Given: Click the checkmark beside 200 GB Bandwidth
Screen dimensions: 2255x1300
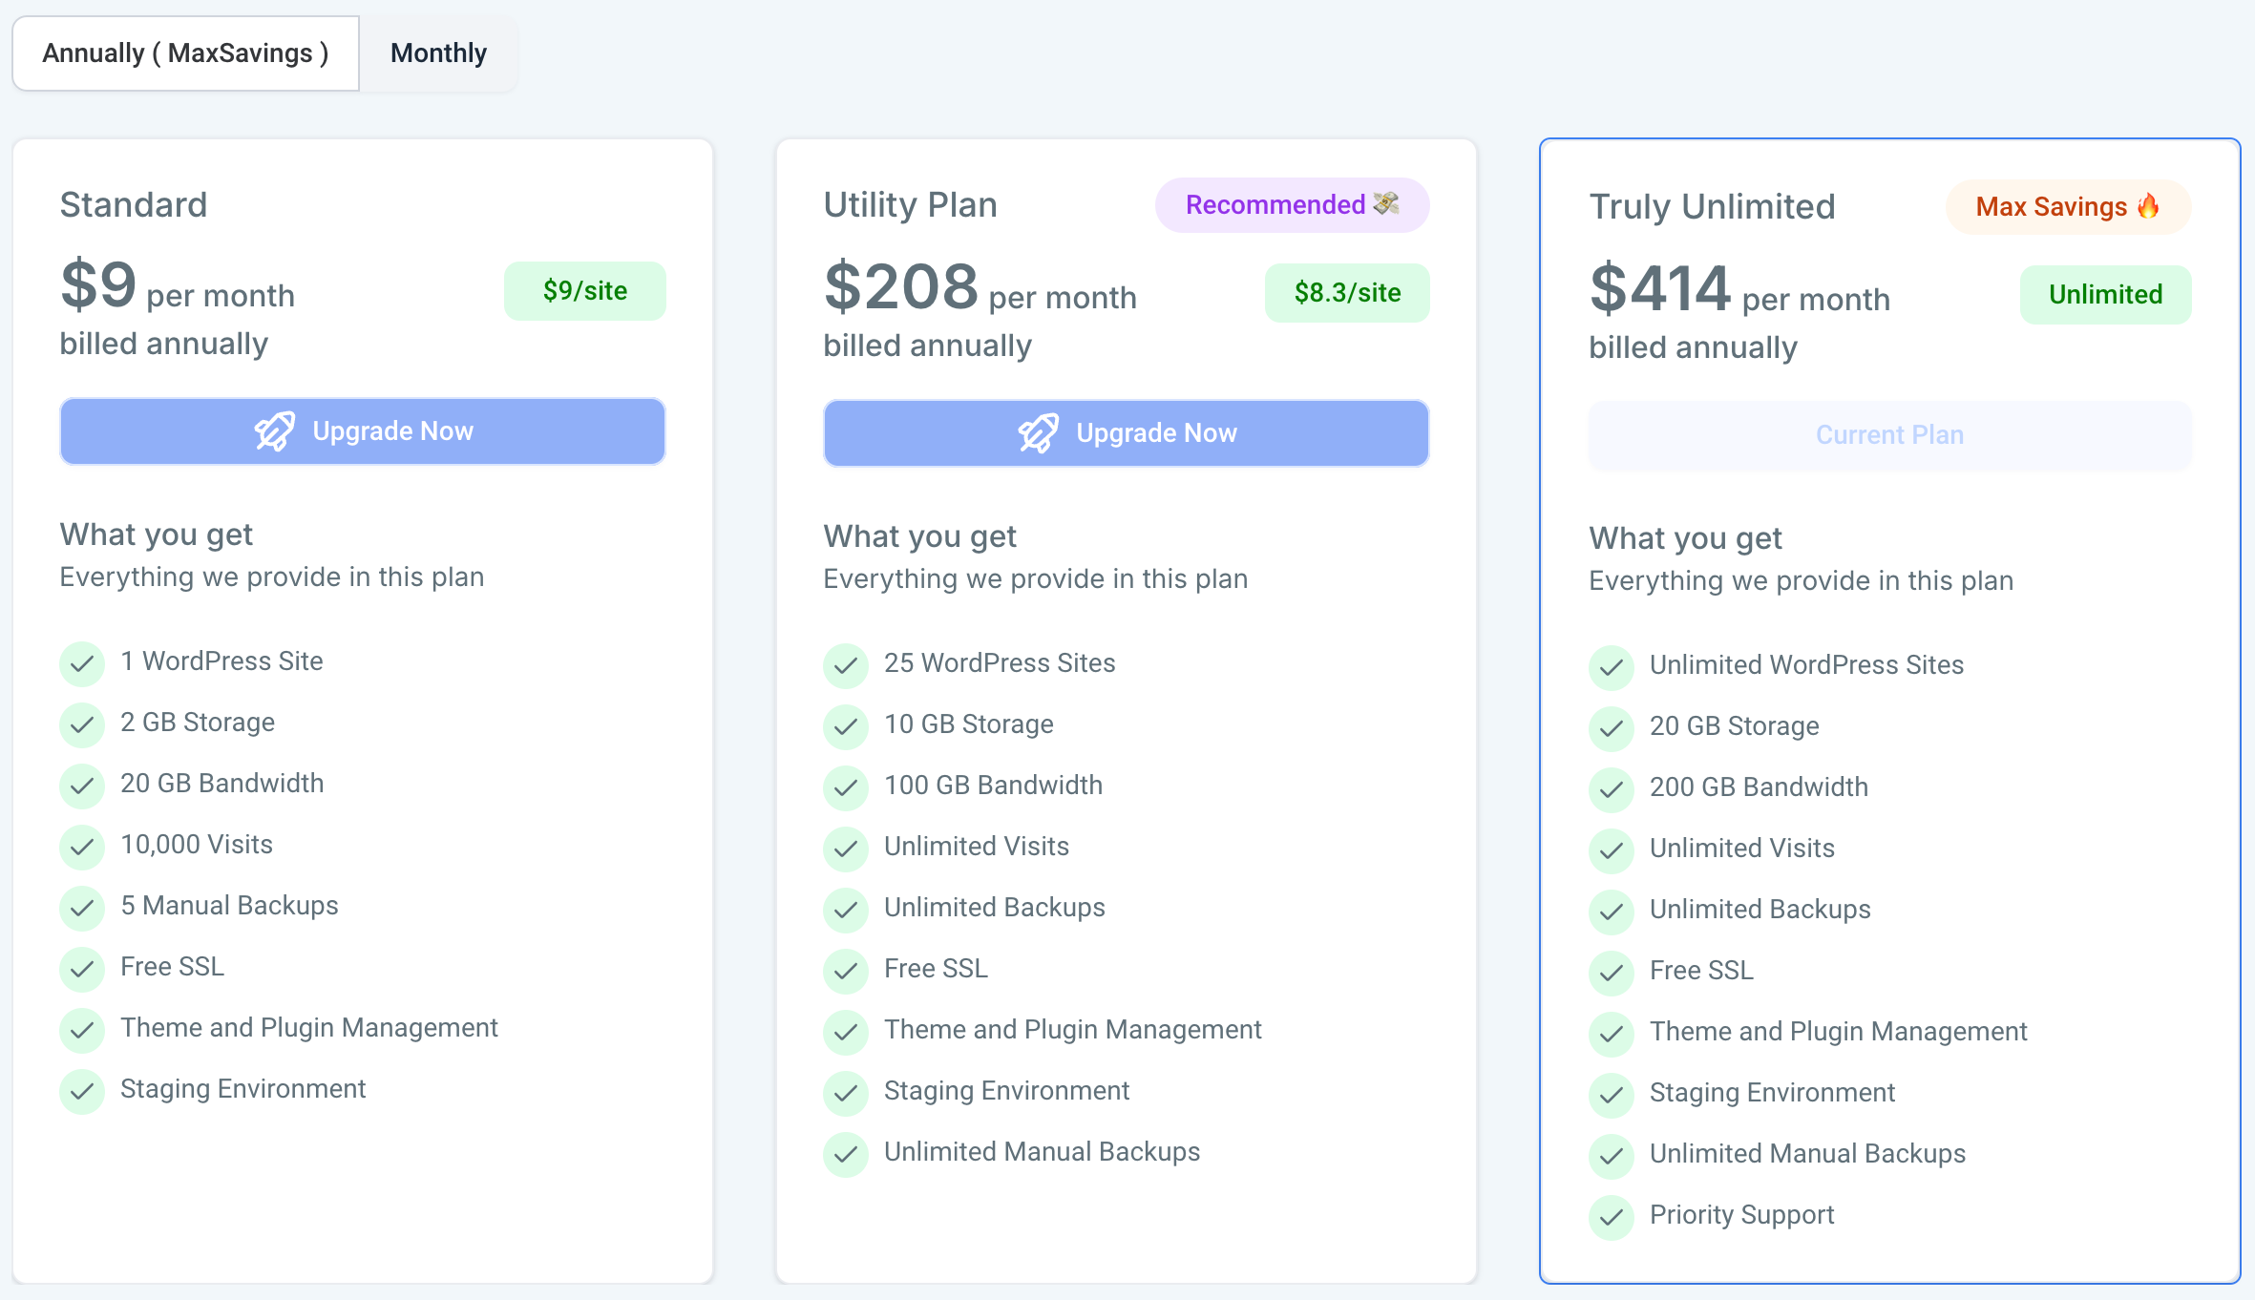Looking at the screenshot, I should (x=1612, y=790).
